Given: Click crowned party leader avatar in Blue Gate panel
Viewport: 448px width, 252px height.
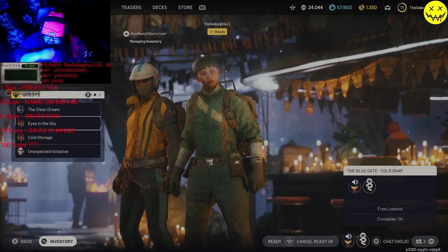Looking at the screenshot, I should click(369, 186).
